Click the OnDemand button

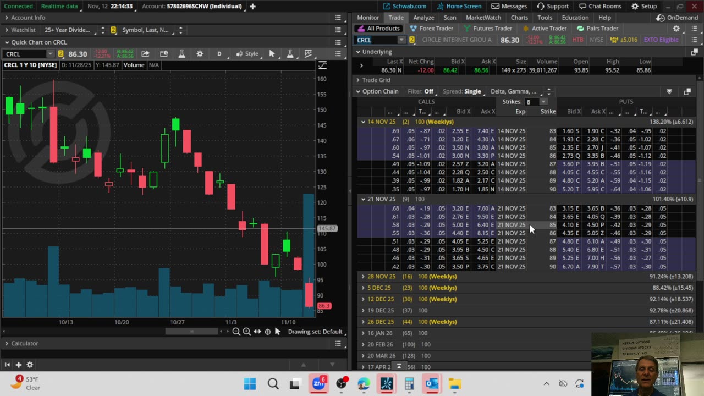(x=677, y=18)
